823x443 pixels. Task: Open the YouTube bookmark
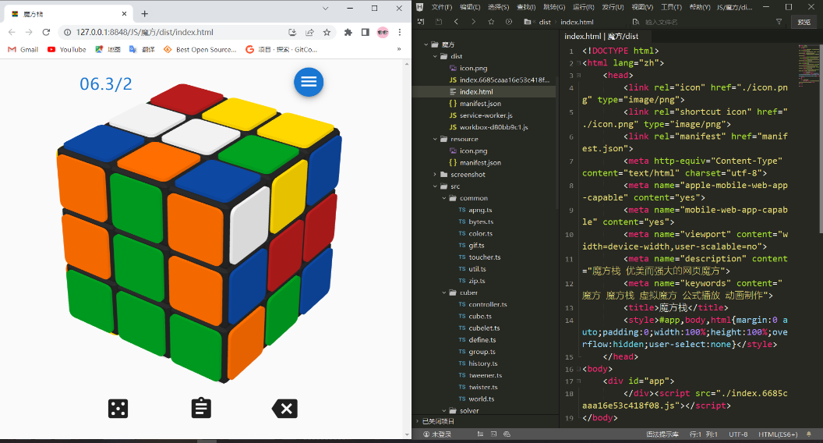[67, 49]
